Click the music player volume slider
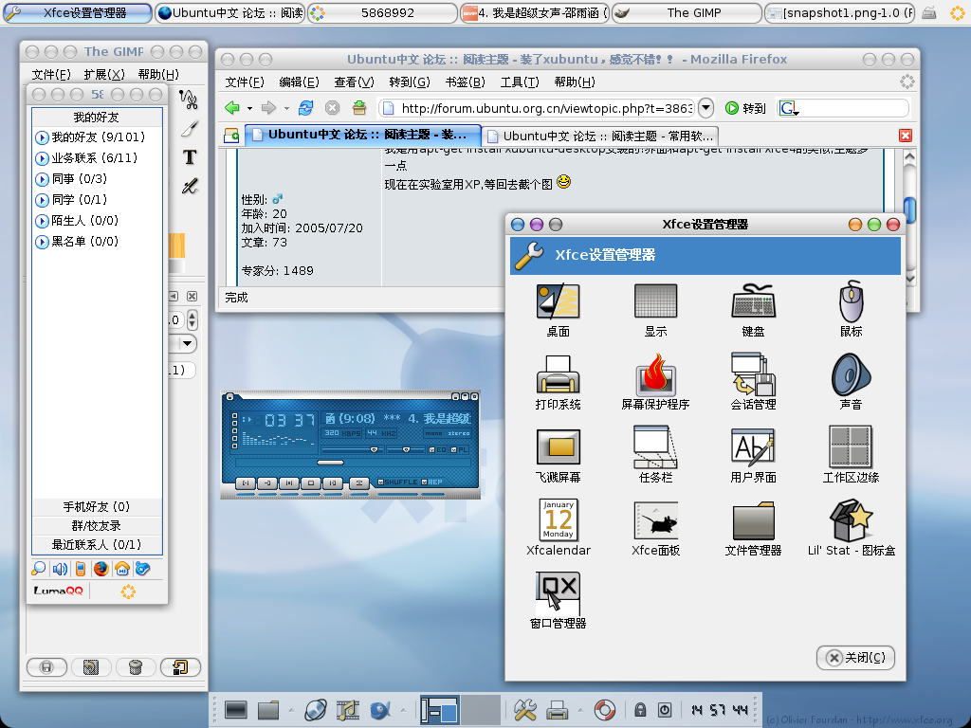 click(351, 449)
